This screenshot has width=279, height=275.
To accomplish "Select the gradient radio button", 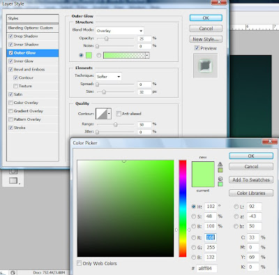I will point(99,55).
